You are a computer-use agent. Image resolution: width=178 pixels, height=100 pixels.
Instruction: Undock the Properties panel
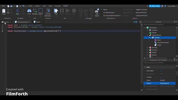175,60
